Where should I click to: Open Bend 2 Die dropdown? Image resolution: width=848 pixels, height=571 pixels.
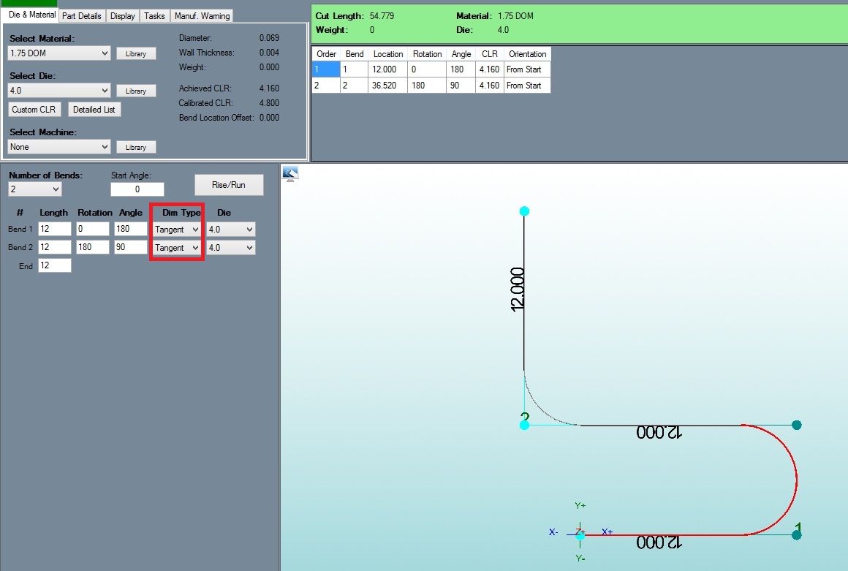(231, 248)
